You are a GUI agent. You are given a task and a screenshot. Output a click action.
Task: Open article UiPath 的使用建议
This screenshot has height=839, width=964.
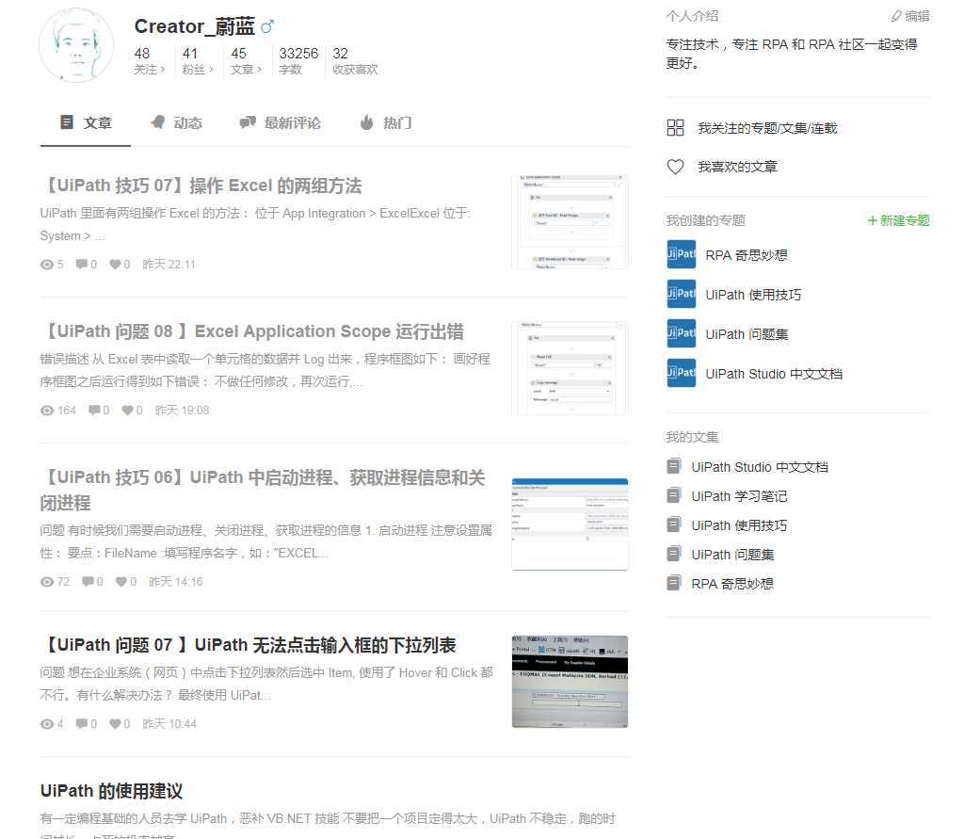coord(111,791)
